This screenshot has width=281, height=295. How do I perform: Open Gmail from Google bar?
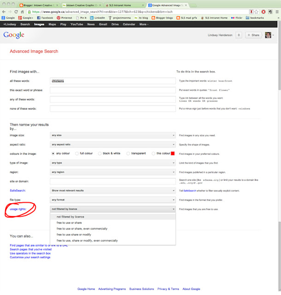pyautogui.click(x=103, y=24)
